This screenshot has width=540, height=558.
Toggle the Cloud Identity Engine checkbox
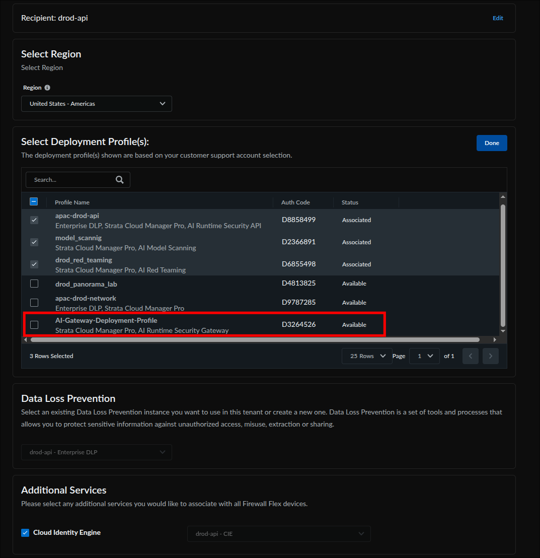click(x=25, y=533)
